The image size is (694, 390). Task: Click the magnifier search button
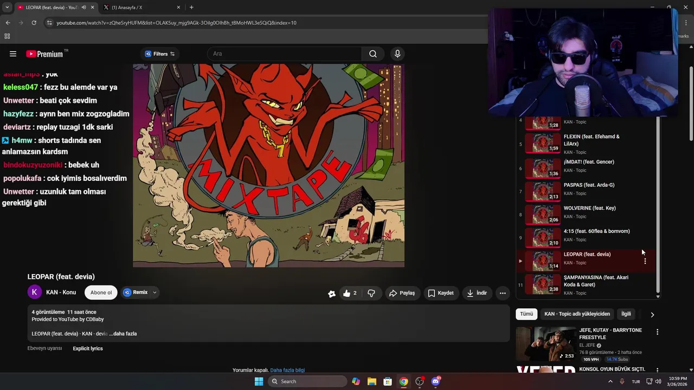tap(373, 54)
